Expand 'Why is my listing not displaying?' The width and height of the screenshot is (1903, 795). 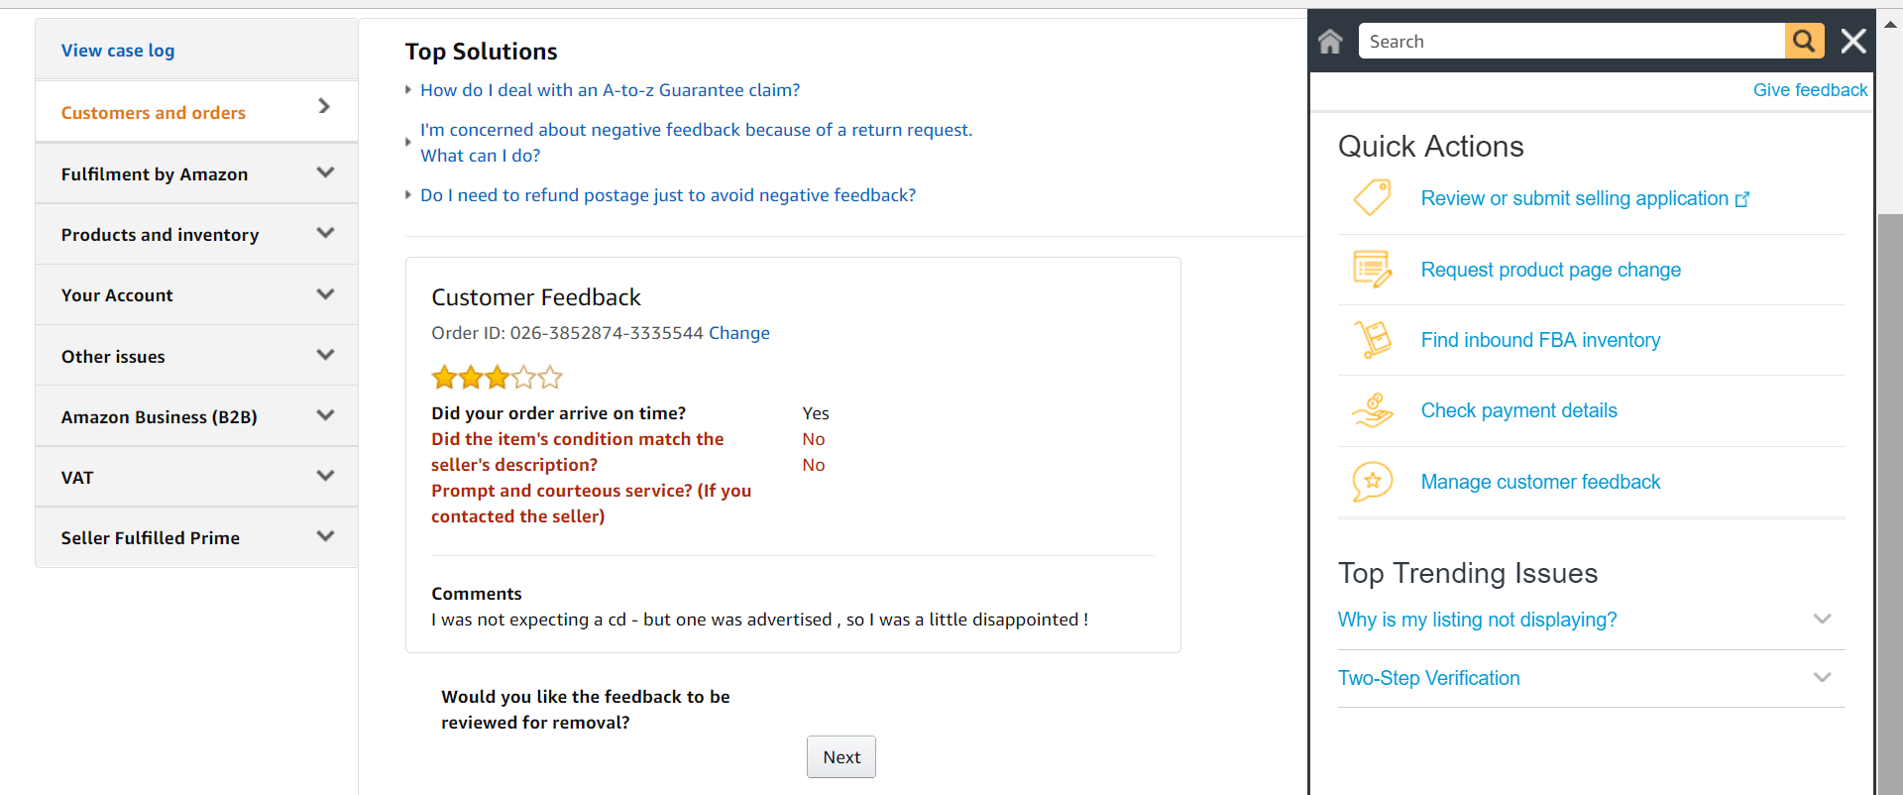coord(1821,620)
